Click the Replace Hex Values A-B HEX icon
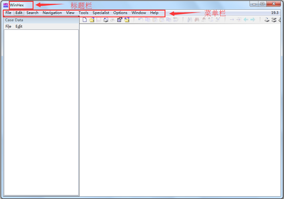The height and width of the screenshot is (199, 284). [x=218, y=20]
